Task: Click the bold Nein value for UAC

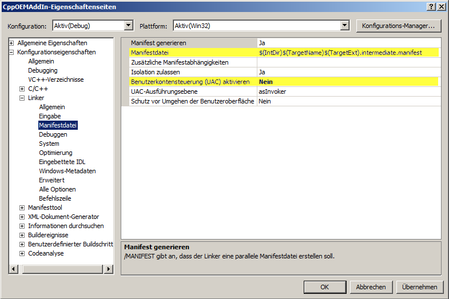Action: 266,82
